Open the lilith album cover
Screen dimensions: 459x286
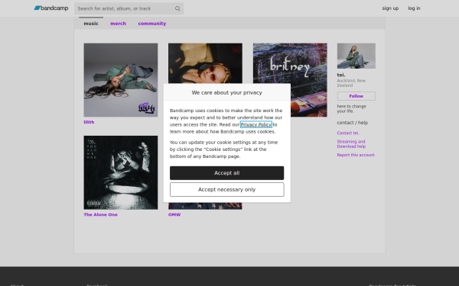tap(121, 80)
